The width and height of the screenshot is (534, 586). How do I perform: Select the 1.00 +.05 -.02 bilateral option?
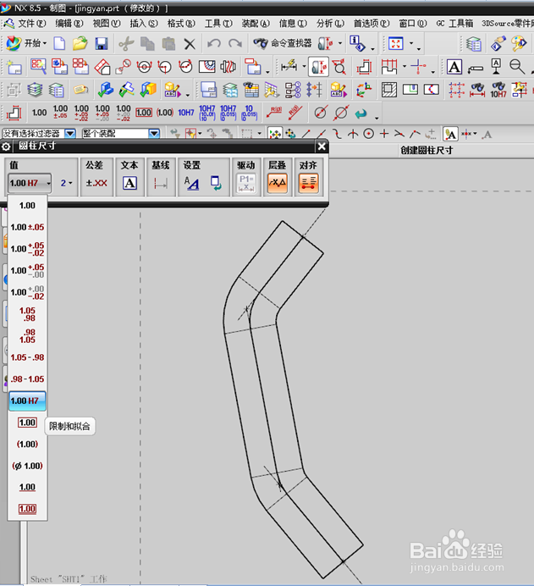point(27,249)
